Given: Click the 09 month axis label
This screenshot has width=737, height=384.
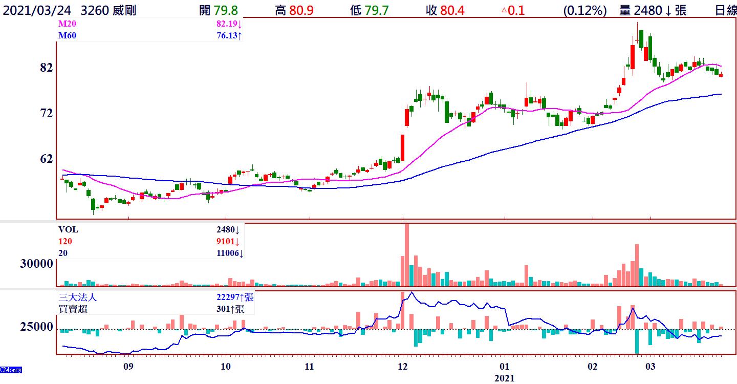Looking at the screenshot, I should point(128,367).
